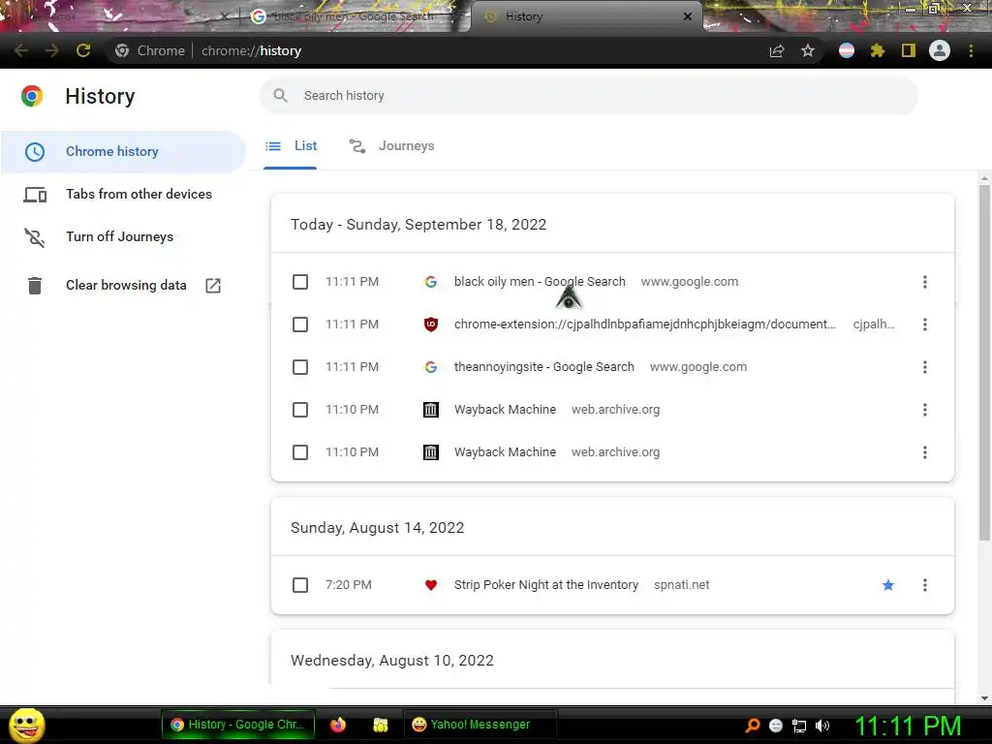Open actions menu for black oily men entry

click(x=925, y=282)
